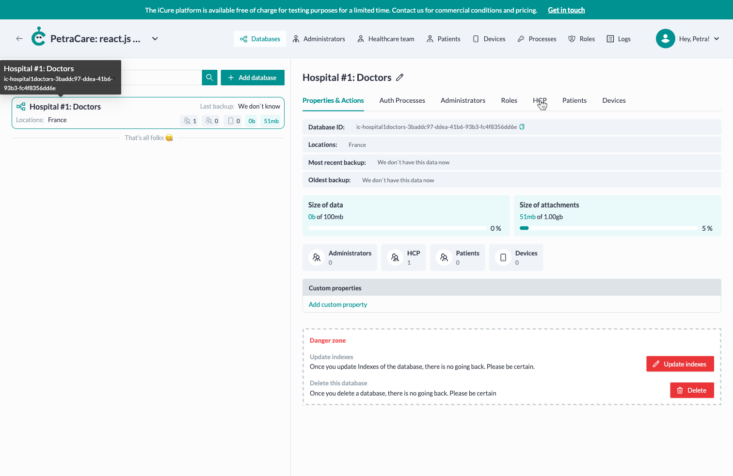Open Patients in top navigation

tap(443, 39)
